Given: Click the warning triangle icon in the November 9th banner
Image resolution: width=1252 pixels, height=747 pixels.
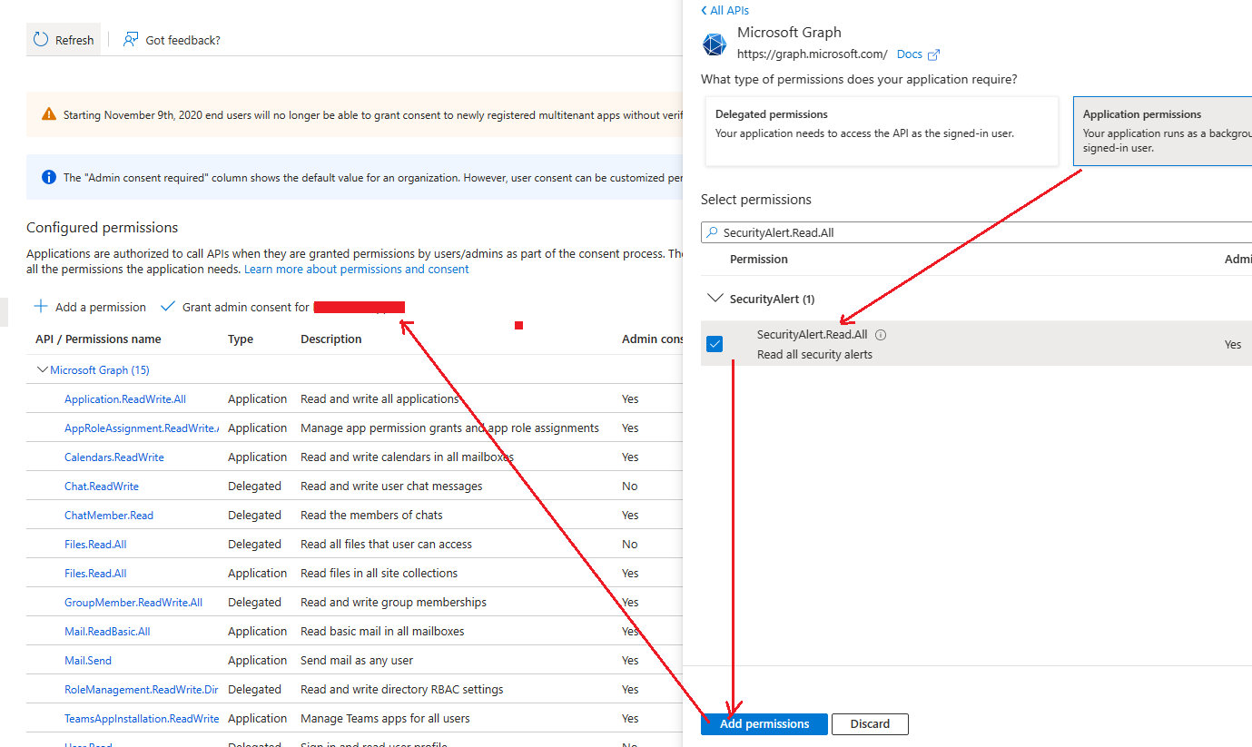Looking at the screenshot, I should pos(49,114).
